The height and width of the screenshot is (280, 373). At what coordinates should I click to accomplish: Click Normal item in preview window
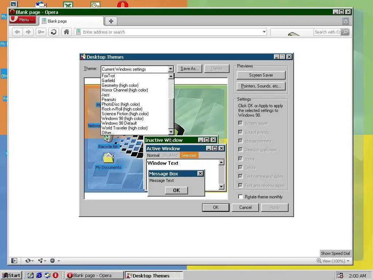click(153, 155)
